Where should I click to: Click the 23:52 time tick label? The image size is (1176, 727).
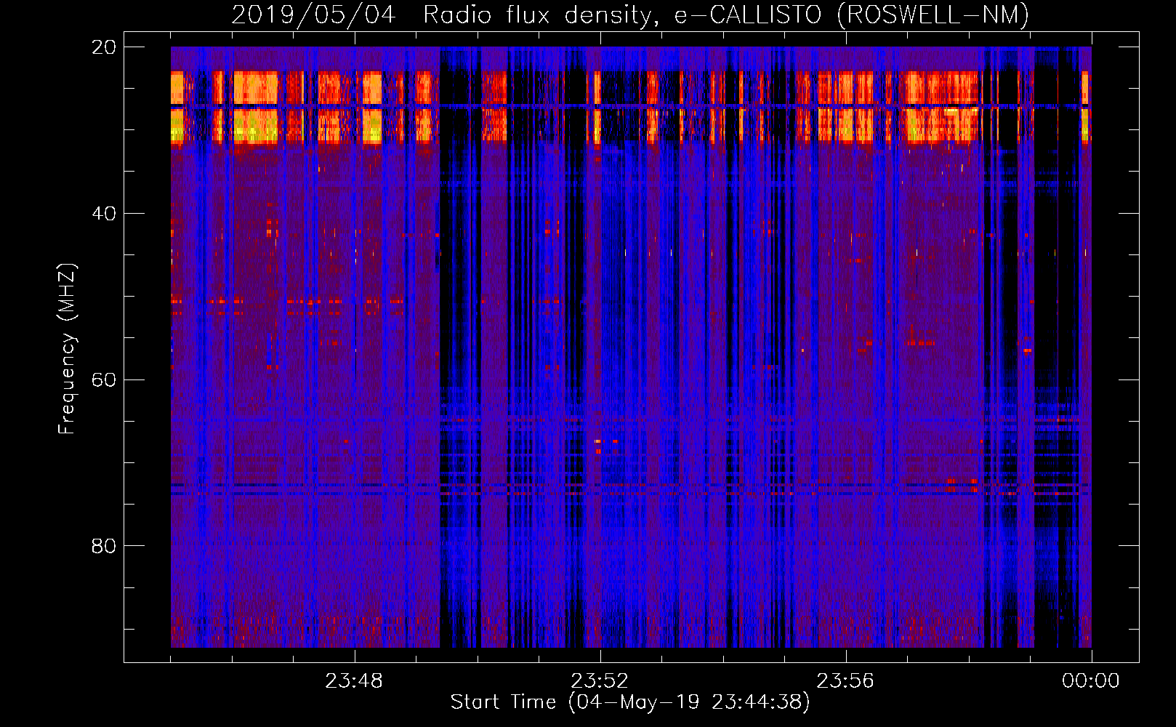[x=600, y=681]
